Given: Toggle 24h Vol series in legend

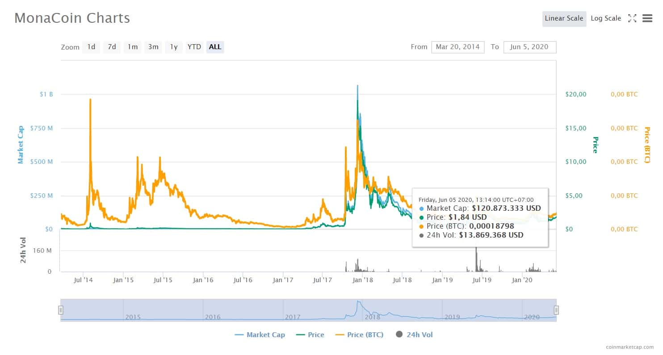Looking at the screenshot, I should point(414,335).
